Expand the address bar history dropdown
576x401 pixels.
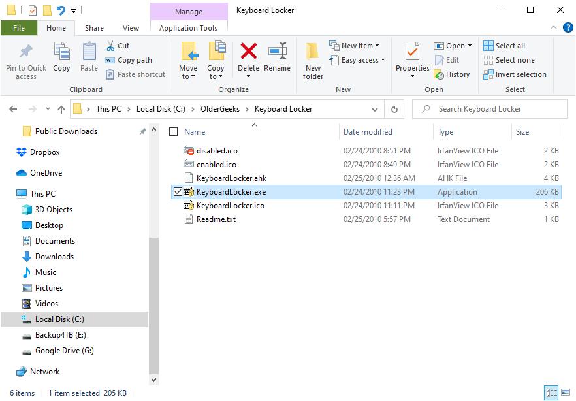tap(375, 110)
